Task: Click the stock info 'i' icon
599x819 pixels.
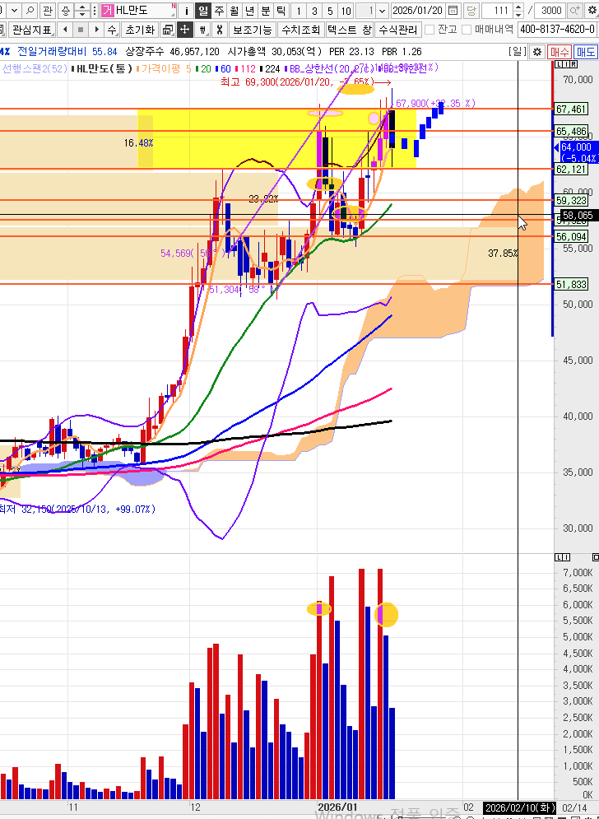Action: tap(187, 11)
